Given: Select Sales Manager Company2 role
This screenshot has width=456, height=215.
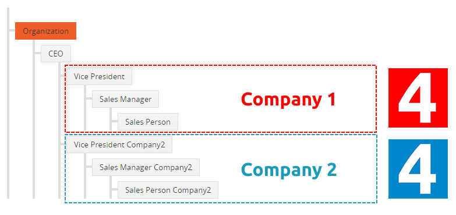Looking at the screenshot, I should (x=146, y=167).
